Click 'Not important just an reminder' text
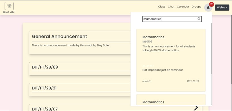 [163, 70]
